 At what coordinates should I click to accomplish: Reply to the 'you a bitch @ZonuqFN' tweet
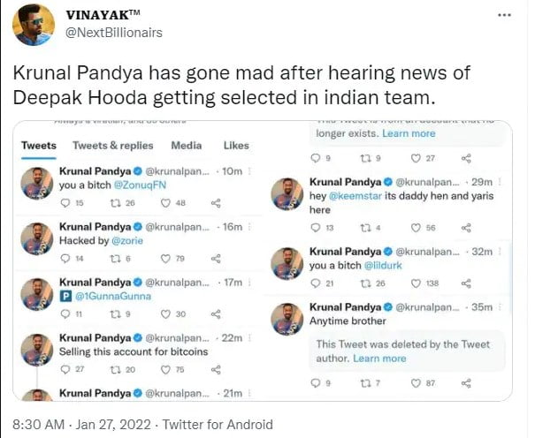64,203
